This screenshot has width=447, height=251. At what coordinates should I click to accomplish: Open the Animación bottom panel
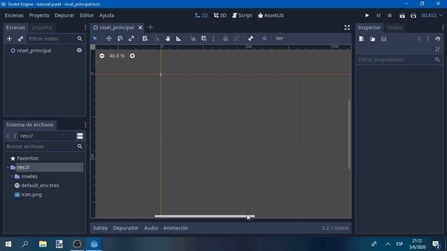click(x=175, y=228)
